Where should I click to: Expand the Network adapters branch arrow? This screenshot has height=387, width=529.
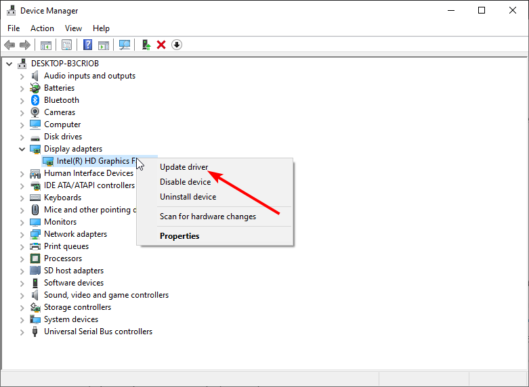[22, 234]
